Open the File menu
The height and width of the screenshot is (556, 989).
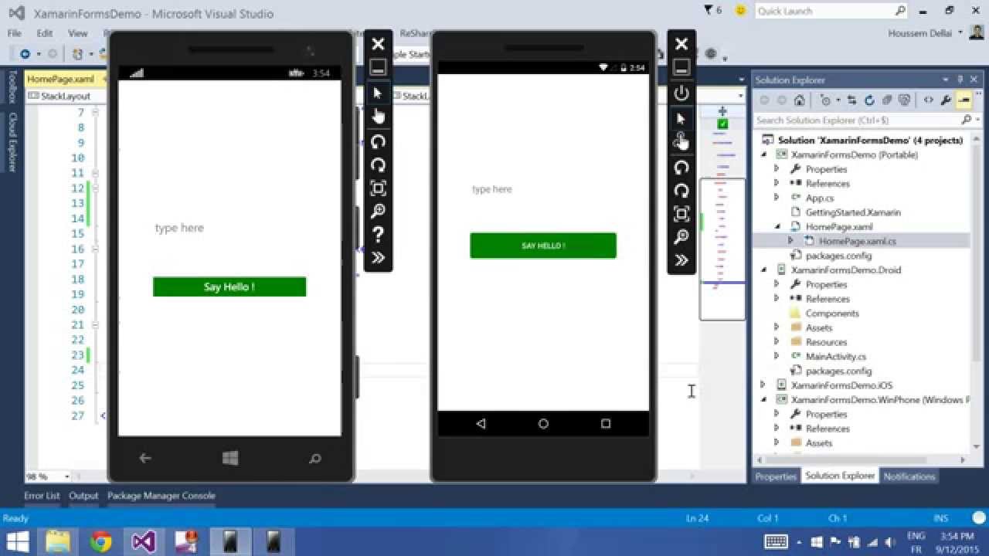[15, 33]
